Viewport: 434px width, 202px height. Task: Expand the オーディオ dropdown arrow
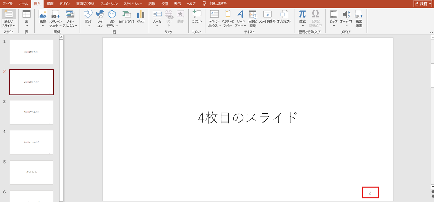pos(346,26)
